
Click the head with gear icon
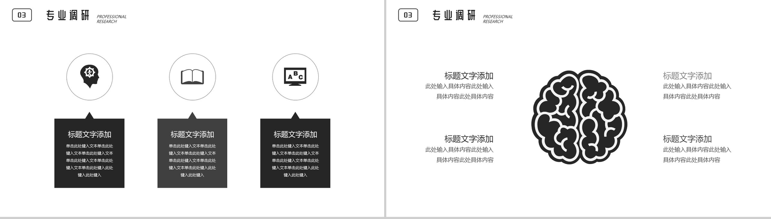[89, 76]
